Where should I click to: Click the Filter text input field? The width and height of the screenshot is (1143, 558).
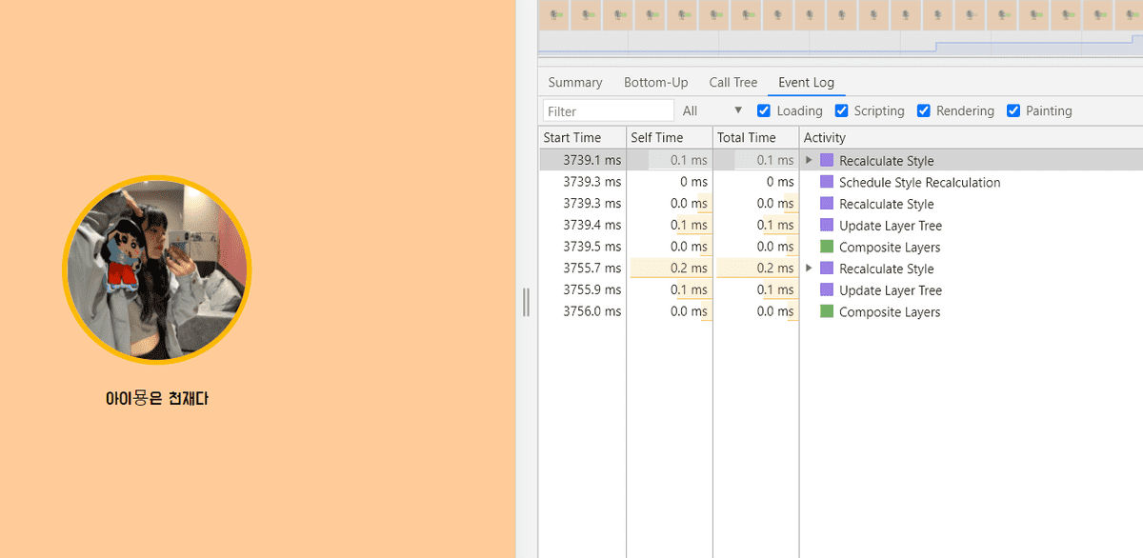608,111
